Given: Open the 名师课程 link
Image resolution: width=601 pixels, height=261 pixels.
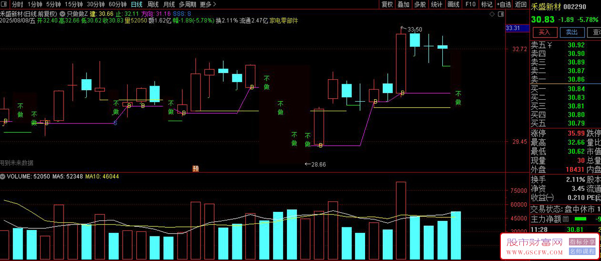Looking at the screenshot, I should tap(582, 251).
